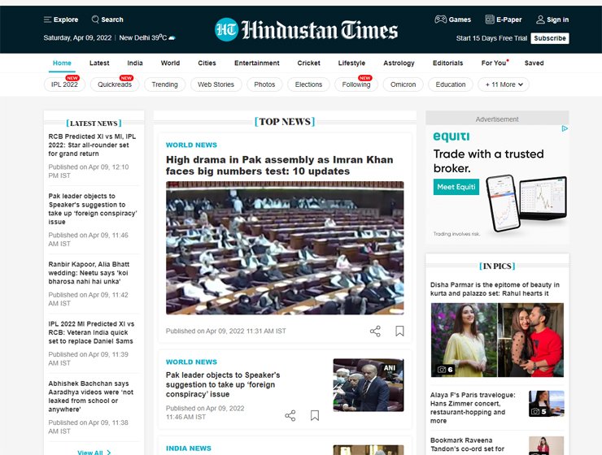
Task: Click the Following pill
Action: pyautogui.click(x=356, y=84)
